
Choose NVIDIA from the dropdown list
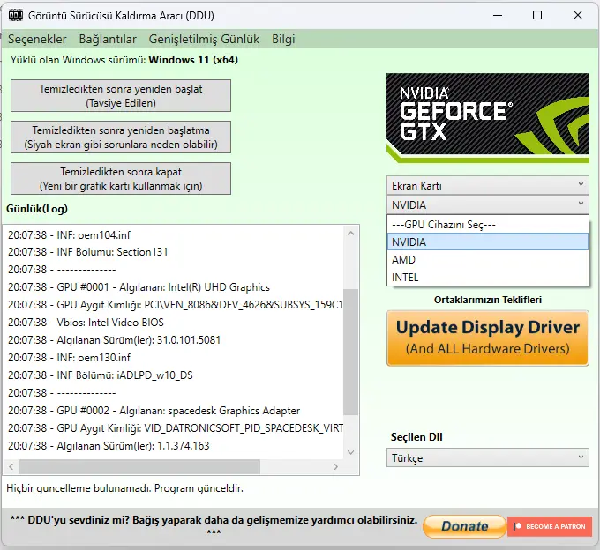point(487,242)
